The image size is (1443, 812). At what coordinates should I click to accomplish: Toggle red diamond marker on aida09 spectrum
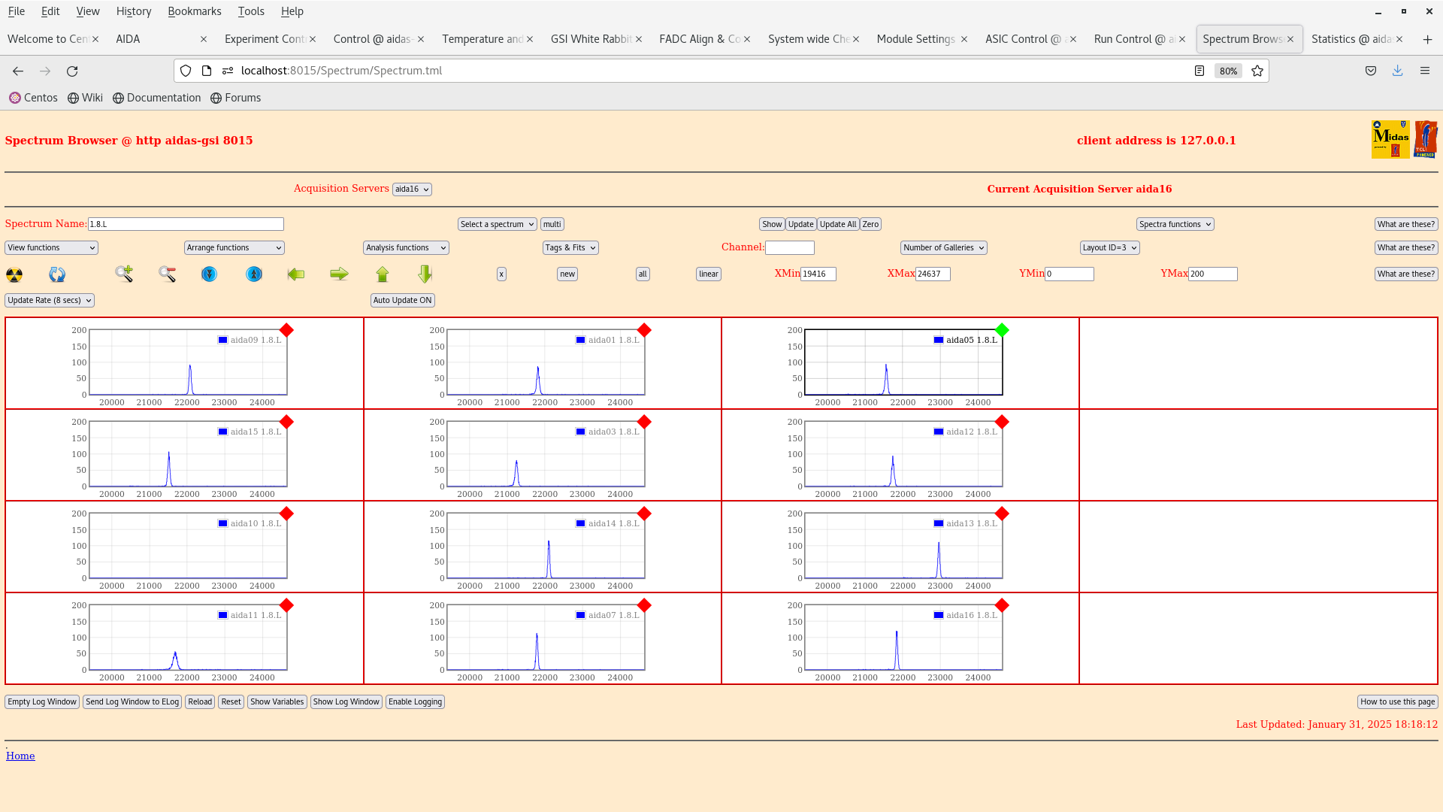(286, 330)
